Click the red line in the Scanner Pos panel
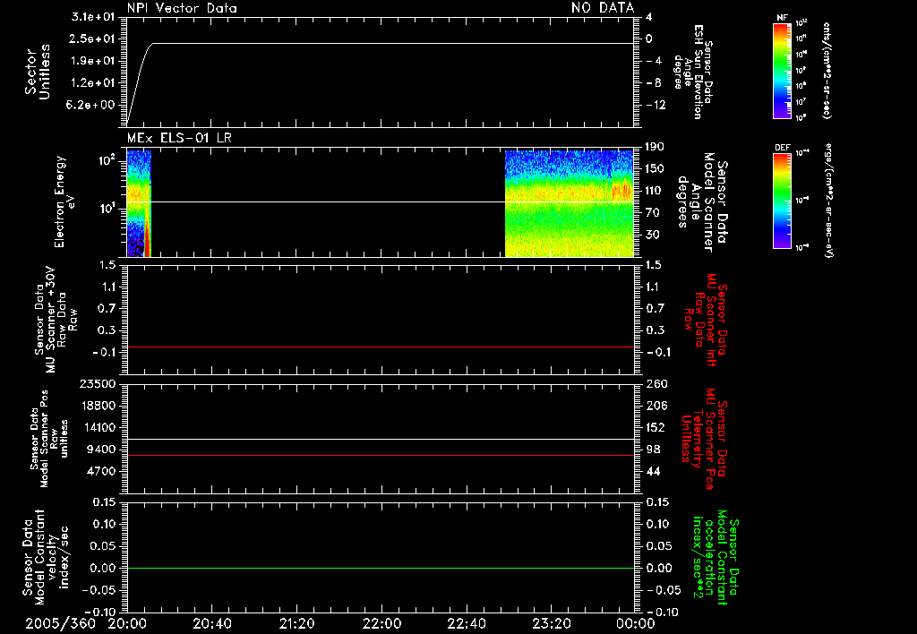The width and height of the screenshot is (917, 634). pyautogui.click(x=380, y=456)
